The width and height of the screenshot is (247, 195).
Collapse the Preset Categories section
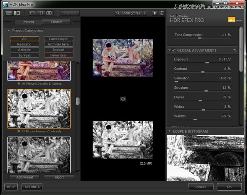tap(8, 31)
